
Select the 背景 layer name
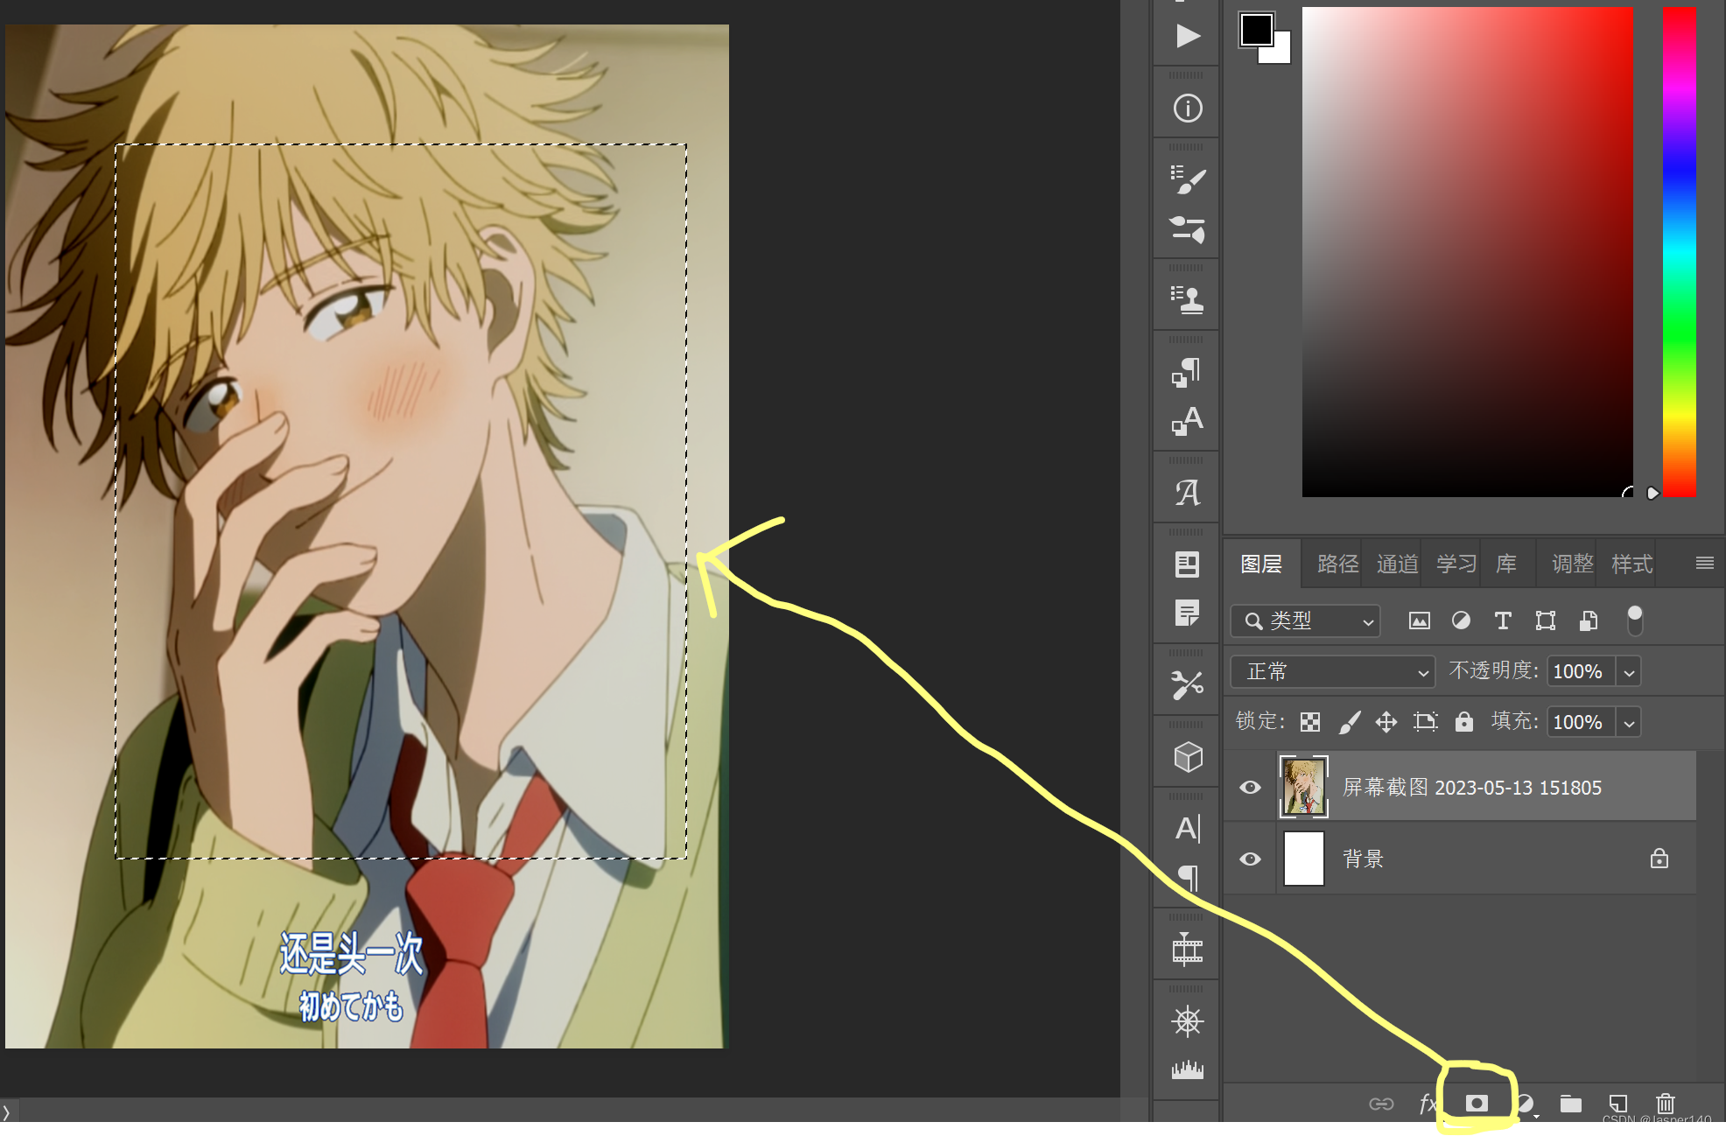(1363, 859)
